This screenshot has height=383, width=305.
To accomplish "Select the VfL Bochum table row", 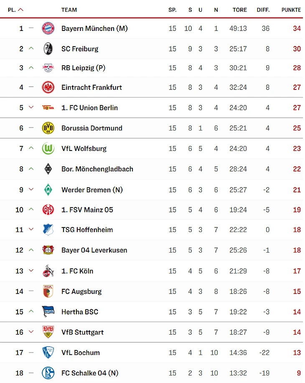I will click(x=152, y=352).
